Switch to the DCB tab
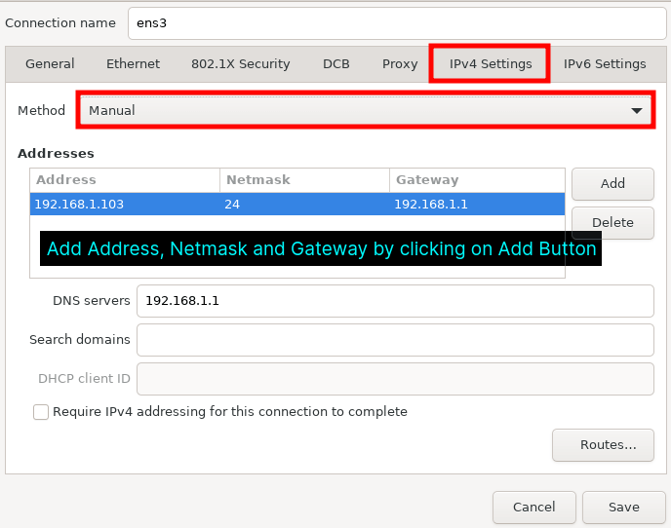 point(335,64)
